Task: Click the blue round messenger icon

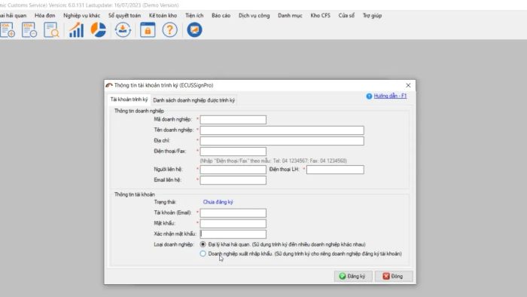Action: 194,30
